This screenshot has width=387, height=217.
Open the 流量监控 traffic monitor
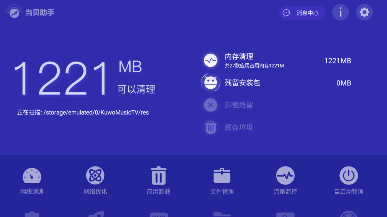point(285,181)
